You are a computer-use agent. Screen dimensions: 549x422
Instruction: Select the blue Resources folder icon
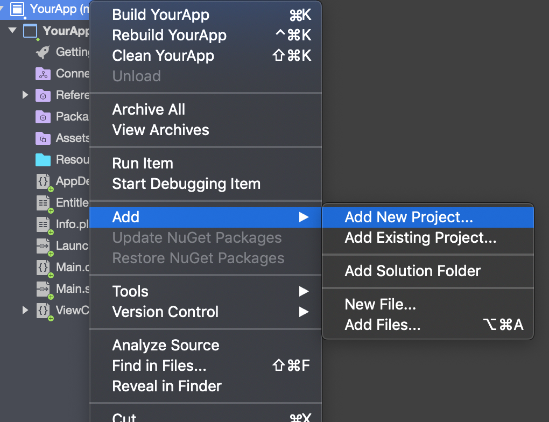tap(43, 160)
